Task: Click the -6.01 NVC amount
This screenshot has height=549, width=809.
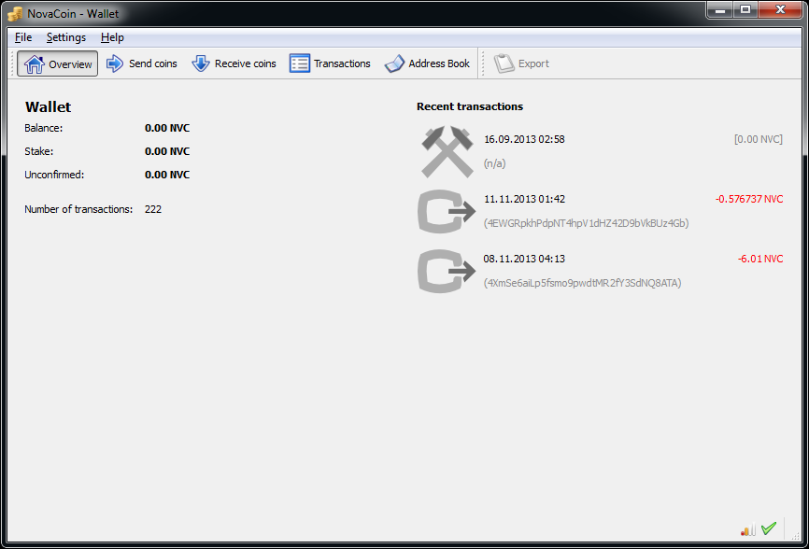Action: pyautogui.click(x=760, y=259)
